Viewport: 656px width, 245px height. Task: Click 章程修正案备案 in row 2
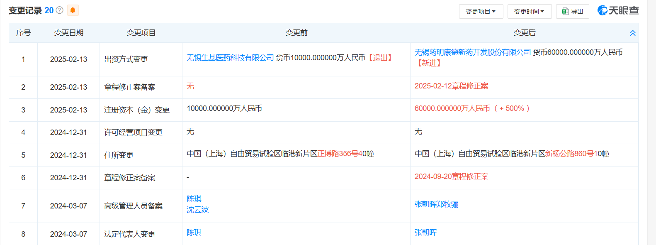click(x=130, y=87)
